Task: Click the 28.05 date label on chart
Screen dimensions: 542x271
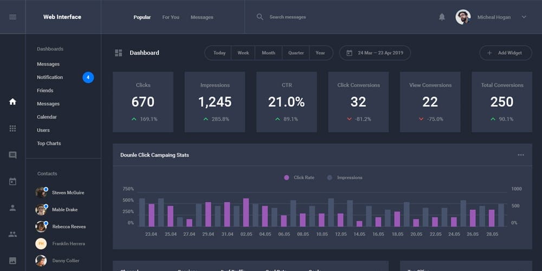Action: point(492,234)
